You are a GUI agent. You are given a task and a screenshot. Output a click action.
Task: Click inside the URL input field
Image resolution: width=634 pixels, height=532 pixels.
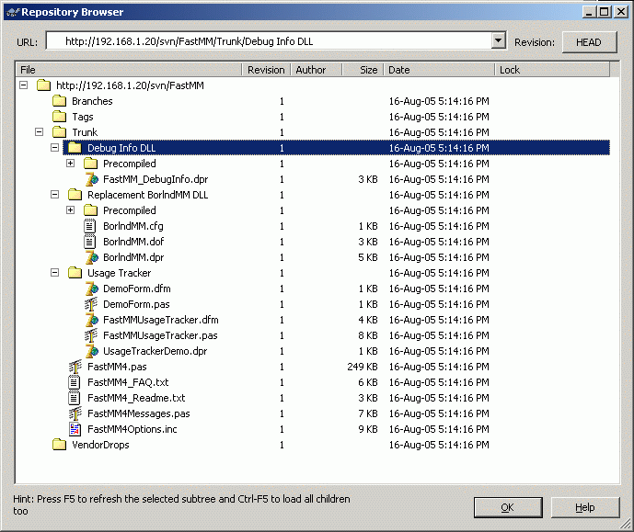269,41
